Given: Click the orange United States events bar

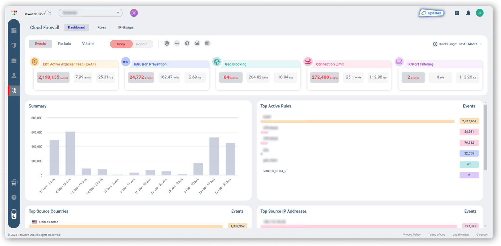Looking at the screenshot, I should coord(126,226).
